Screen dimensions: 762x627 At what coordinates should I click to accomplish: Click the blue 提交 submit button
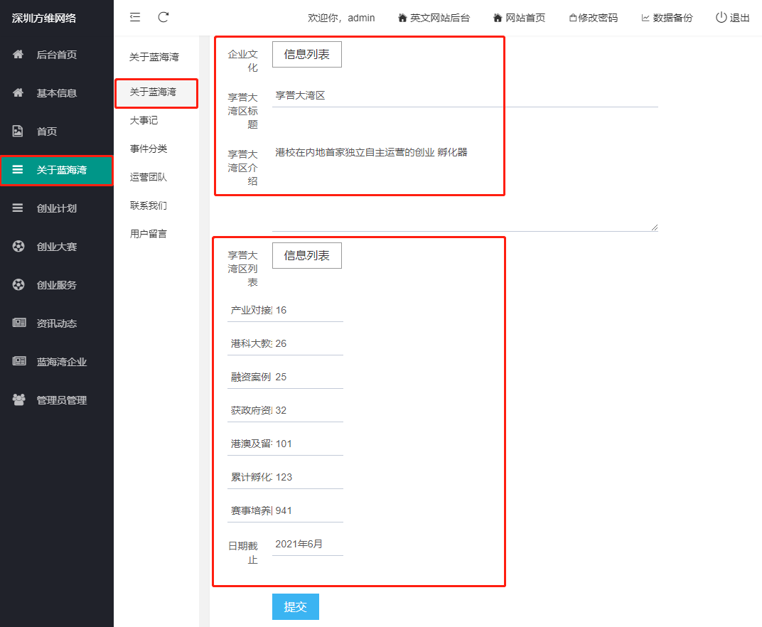[x=295, y=606]
